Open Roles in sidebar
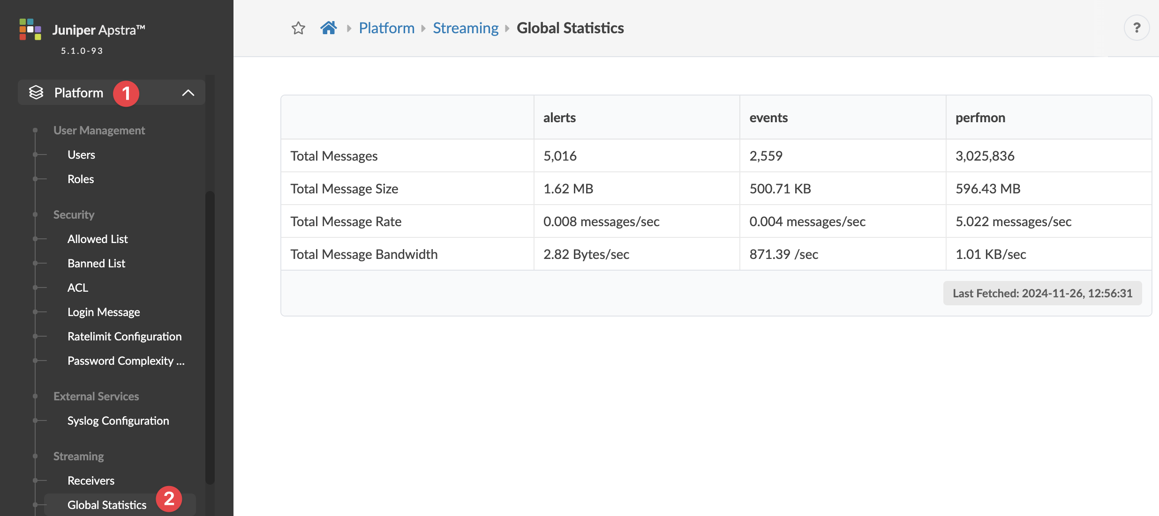 tap(81, 179)
